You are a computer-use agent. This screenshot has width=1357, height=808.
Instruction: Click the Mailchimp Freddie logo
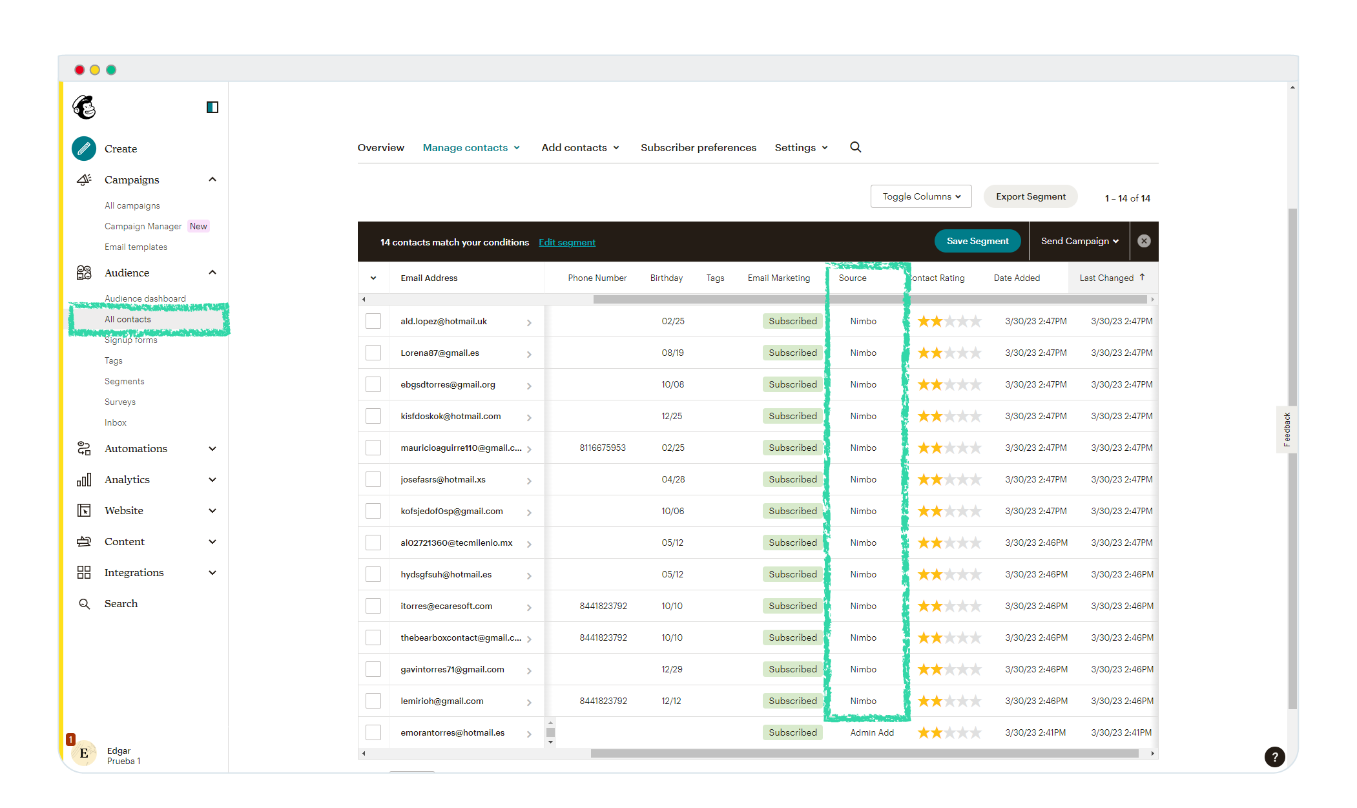point(85,107)
